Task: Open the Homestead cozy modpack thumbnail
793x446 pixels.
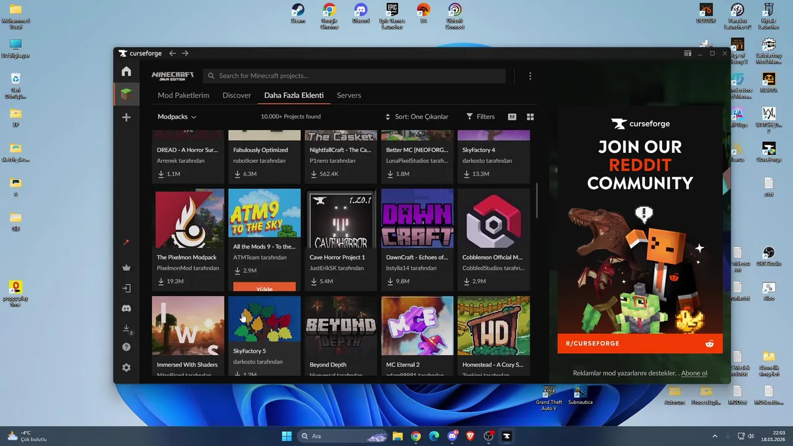Action: pyautogui.click(x=494, y=326)
